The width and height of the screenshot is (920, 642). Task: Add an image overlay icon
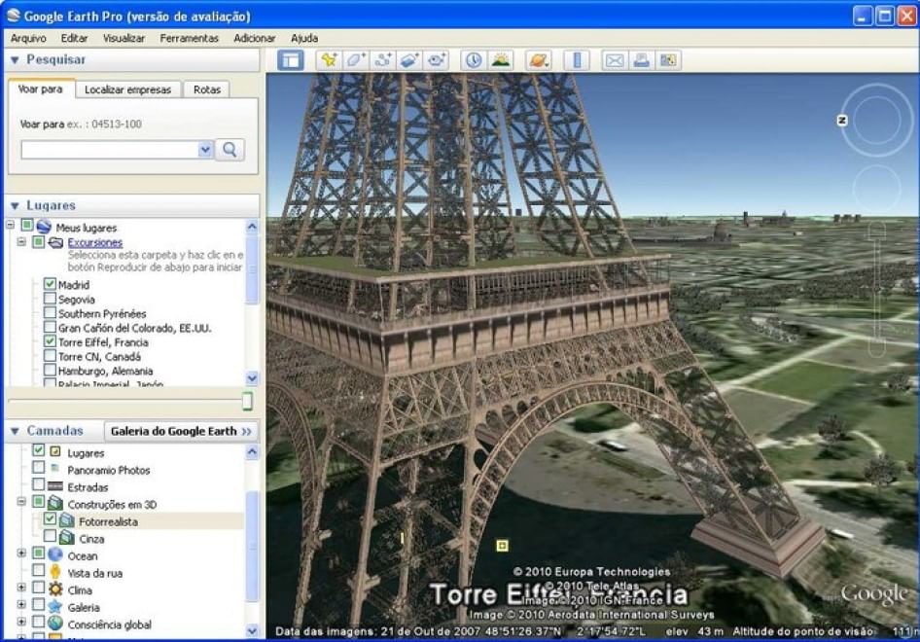click(x=409, y=60)
